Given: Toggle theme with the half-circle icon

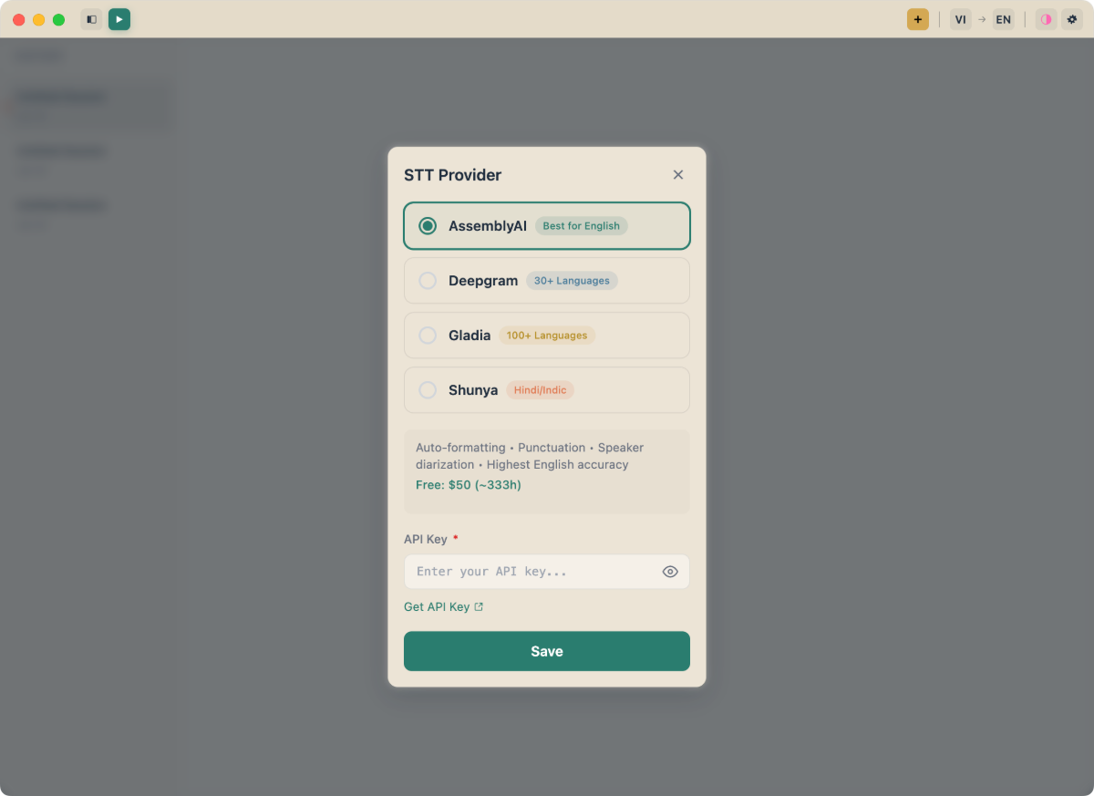Looking at the screenshot, I should (1046, 19).
